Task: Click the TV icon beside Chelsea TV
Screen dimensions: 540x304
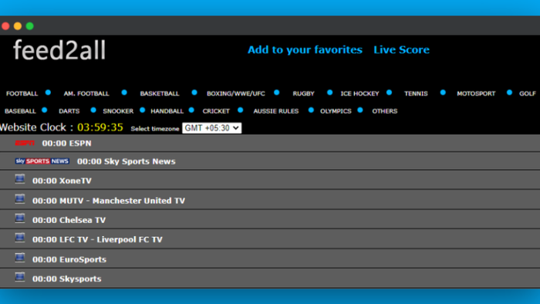Action: 20,218
